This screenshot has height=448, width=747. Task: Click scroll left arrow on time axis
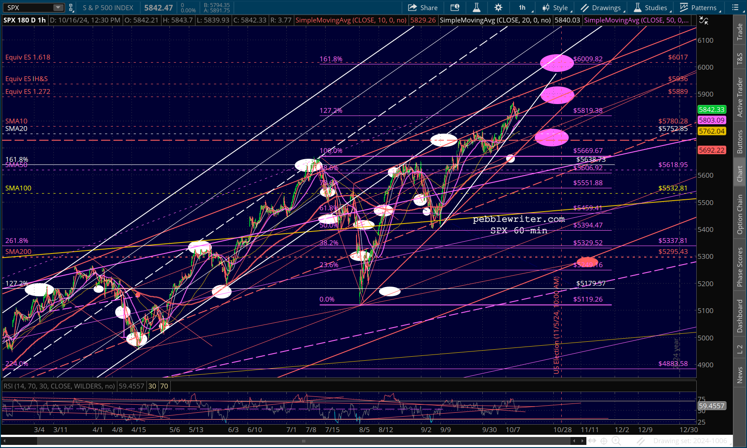[574, 441]
